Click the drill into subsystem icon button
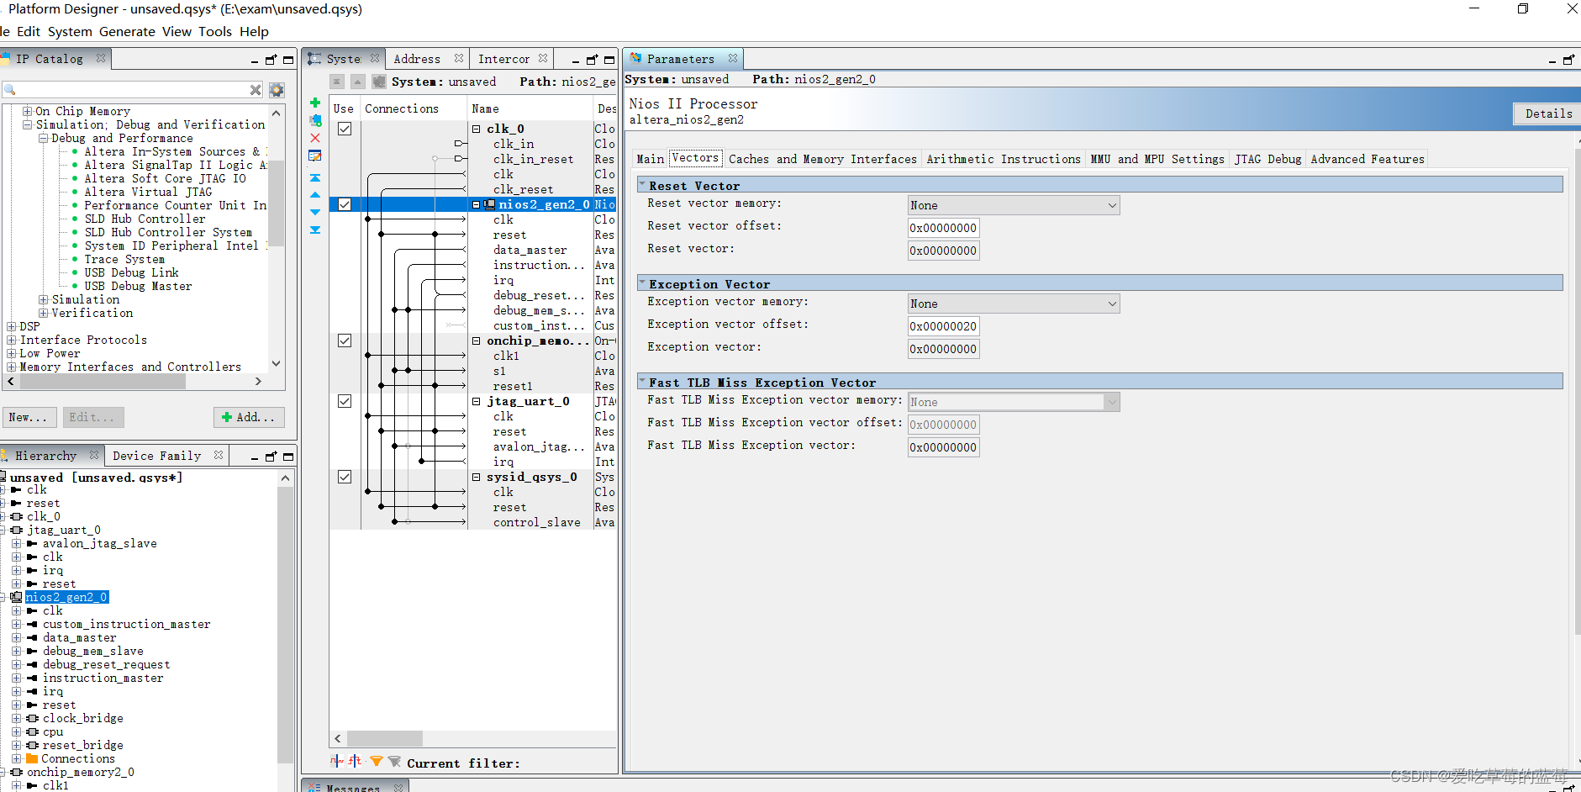Image resolution: width=1581 pixels, height=792 pixels. pyautogui.click(x=379, y=82)
